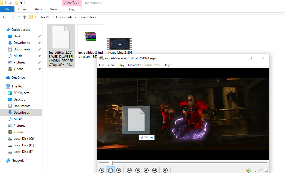Viewport: 285px width, 173px height.
Task: Open Customize Quick Access Toolbar dropdown
Action: point(21,3)
